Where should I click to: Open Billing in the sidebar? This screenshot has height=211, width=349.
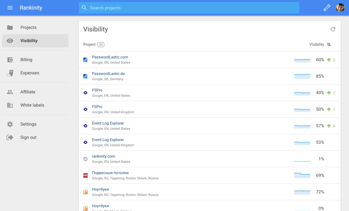pyautogui.click(x=35, y=60)
